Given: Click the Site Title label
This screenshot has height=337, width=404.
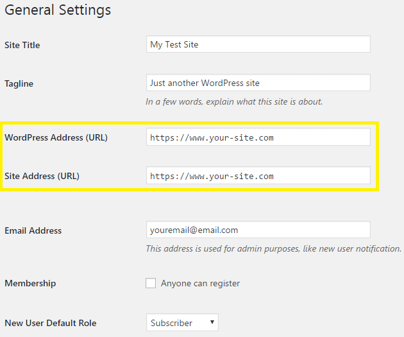Looking at the screenshot, I should tap(22, 45).
